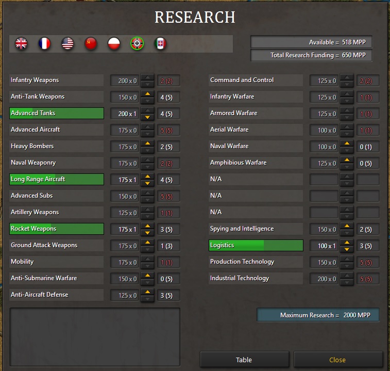Screen dimensions: 390x371
Task: Click the Production Technology label
Action: pos(242,262)
